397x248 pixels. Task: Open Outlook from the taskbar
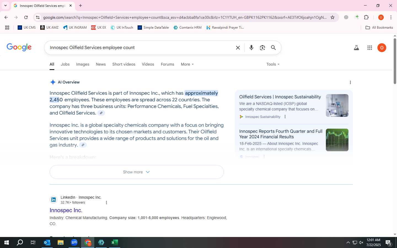(47, 242)
